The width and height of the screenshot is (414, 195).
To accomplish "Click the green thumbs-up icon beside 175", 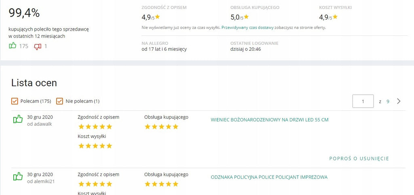I will [x=13, y=46].
